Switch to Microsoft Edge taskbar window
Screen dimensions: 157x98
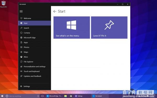[54, 96]
